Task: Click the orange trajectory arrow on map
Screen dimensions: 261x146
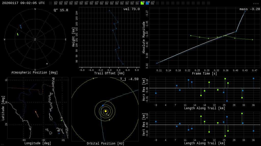Action: coord(37,114)
